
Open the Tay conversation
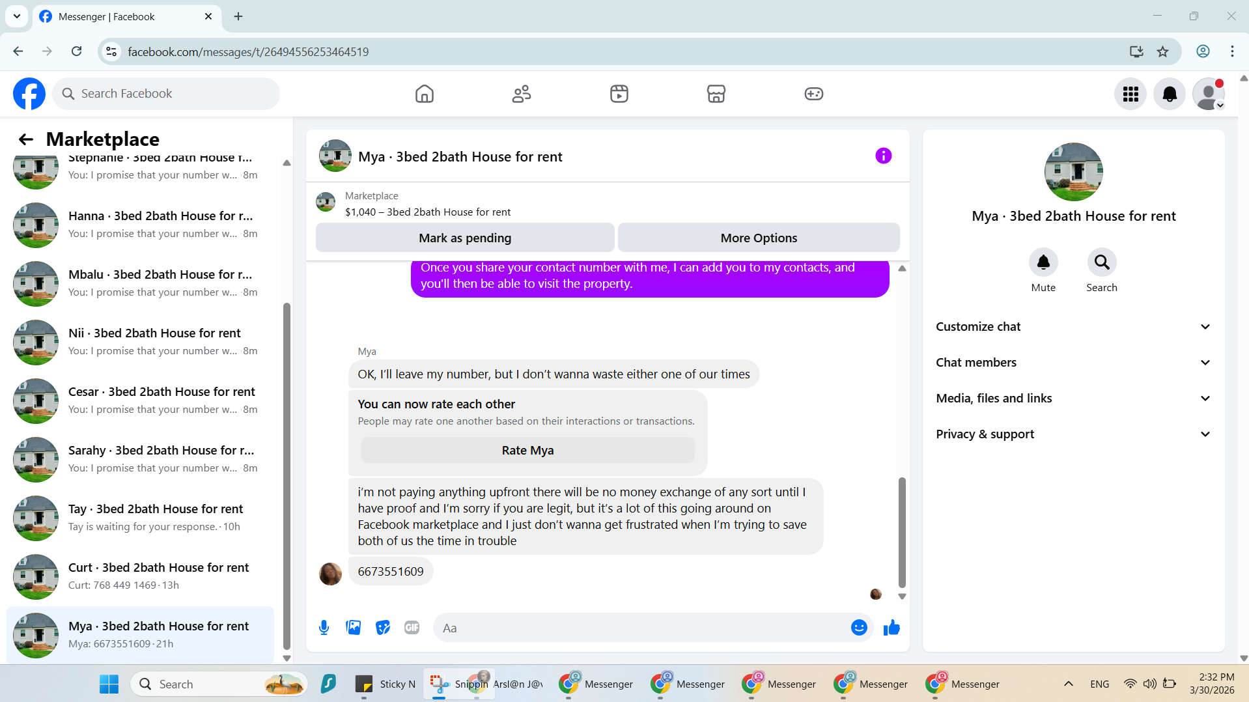pos(140,518)
